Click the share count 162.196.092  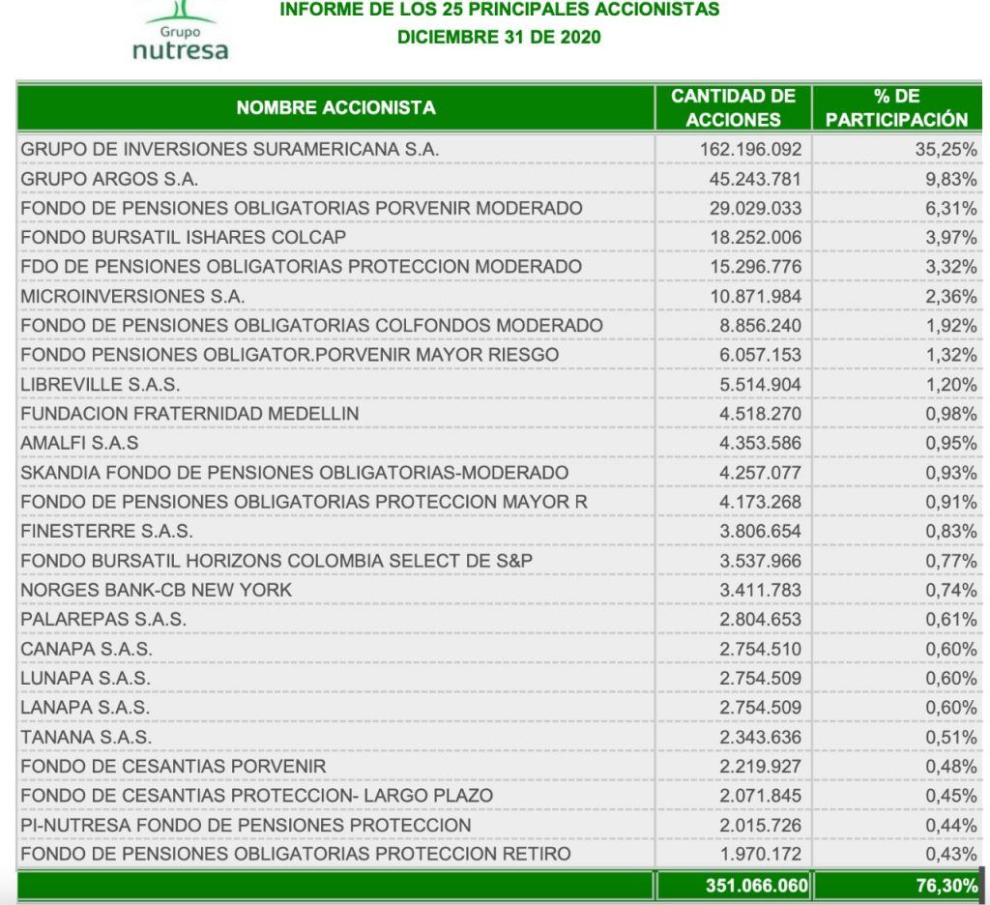click(x=750, y=149)
